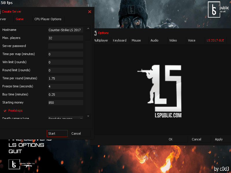
Task: Click the scroll-down arrow in server settings list
Action: point(88,116)
